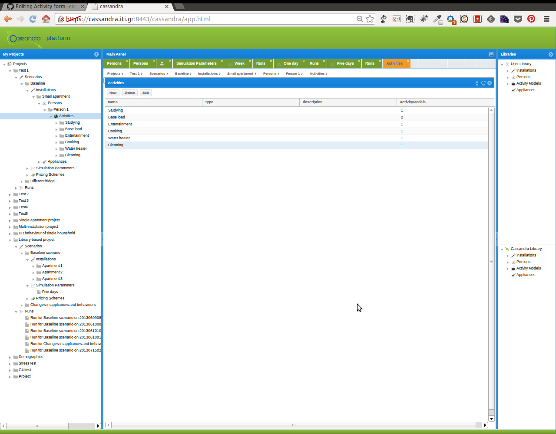
Task: Expand the Apartment 1 node
Action: coord(33,266)
